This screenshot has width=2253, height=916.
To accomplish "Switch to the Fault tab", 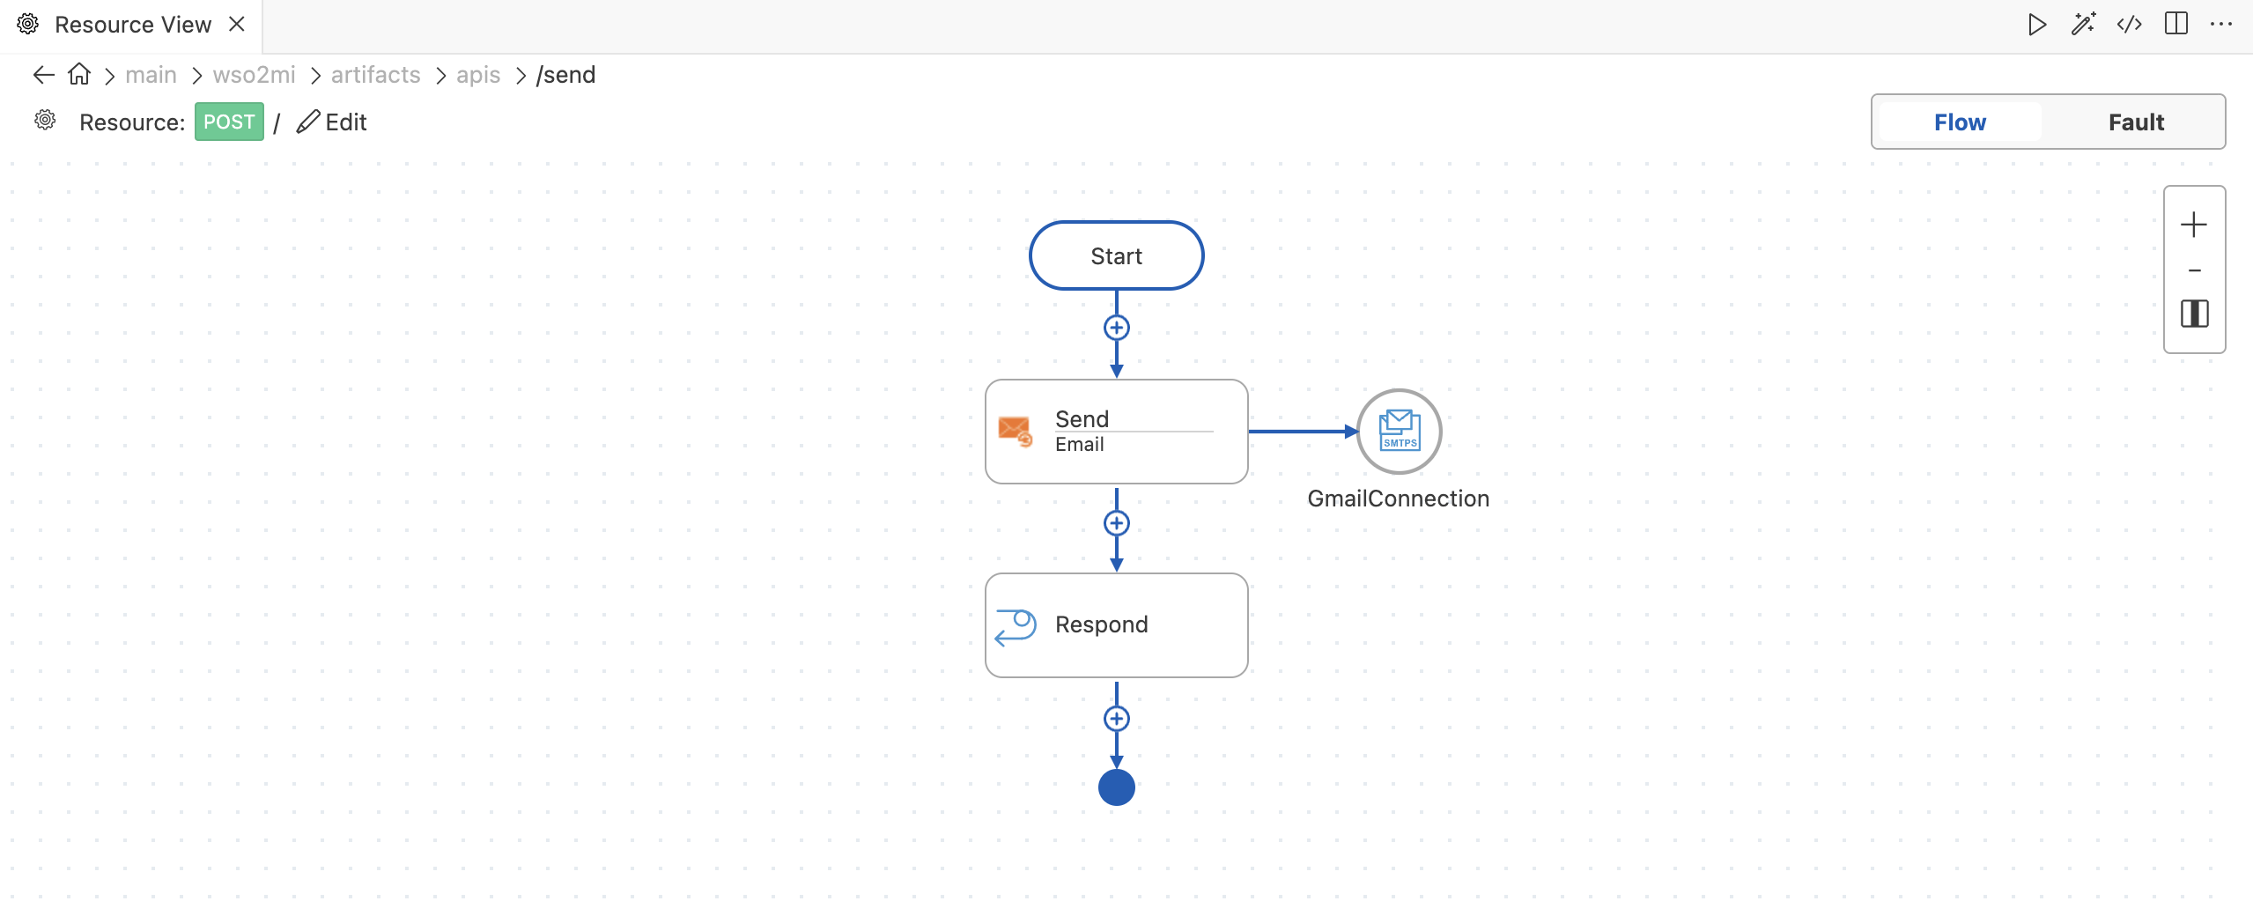I will pyautogui.click(x=2136, y=122).
